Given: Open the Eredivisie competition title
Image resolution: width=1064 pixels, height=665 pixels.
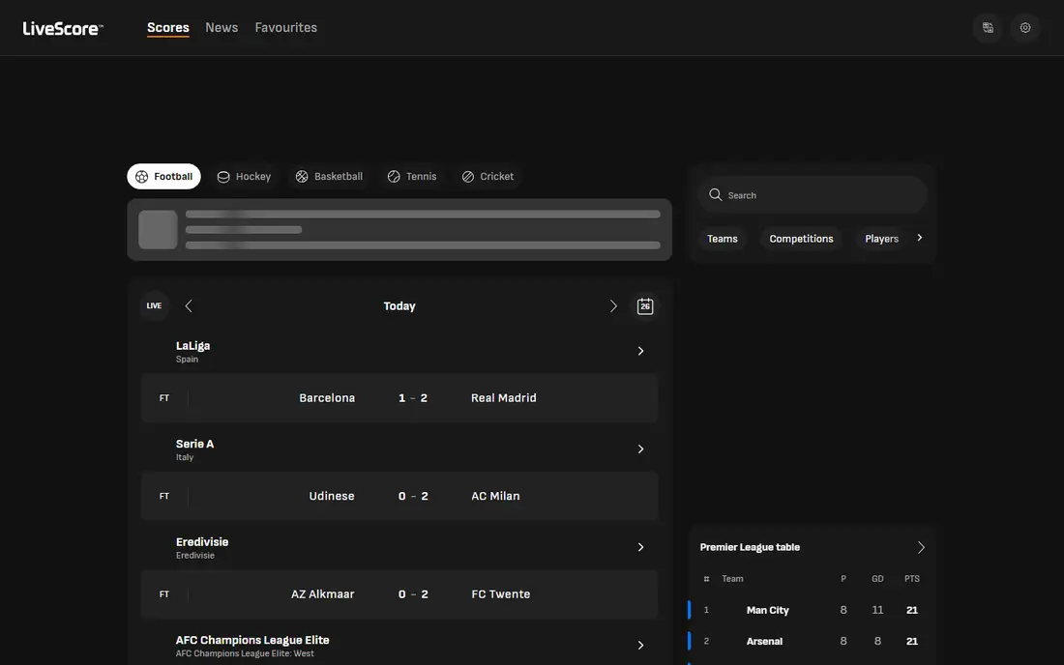Looking at the screenshot, I should [x=202, y=542].
